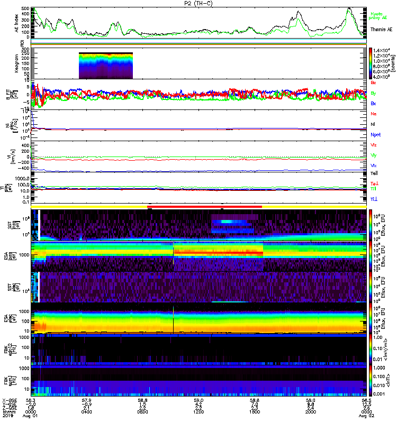Click the Keogram counts color bar
This screenshot has height=423, width=397.
coord(371,63)
